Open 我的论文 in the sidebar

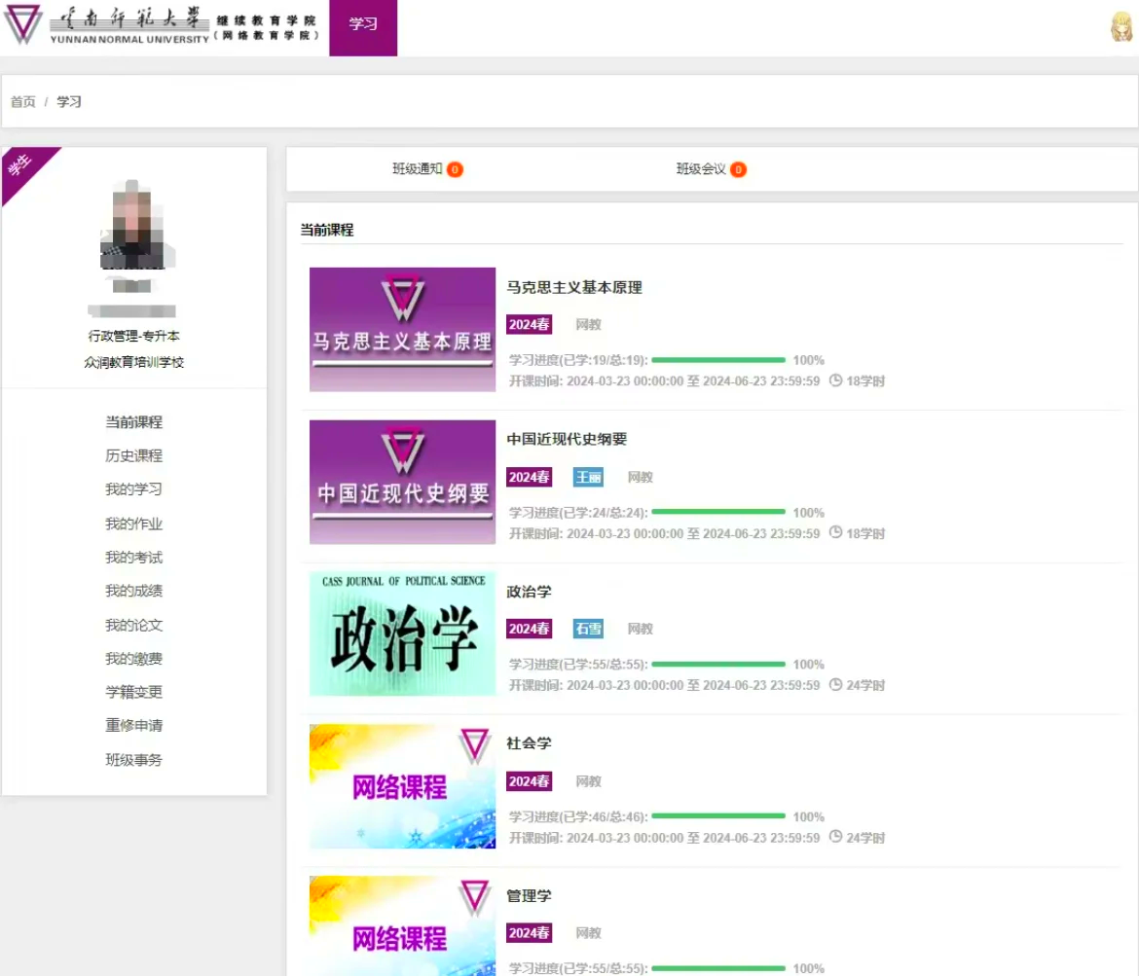click(133, 625)
